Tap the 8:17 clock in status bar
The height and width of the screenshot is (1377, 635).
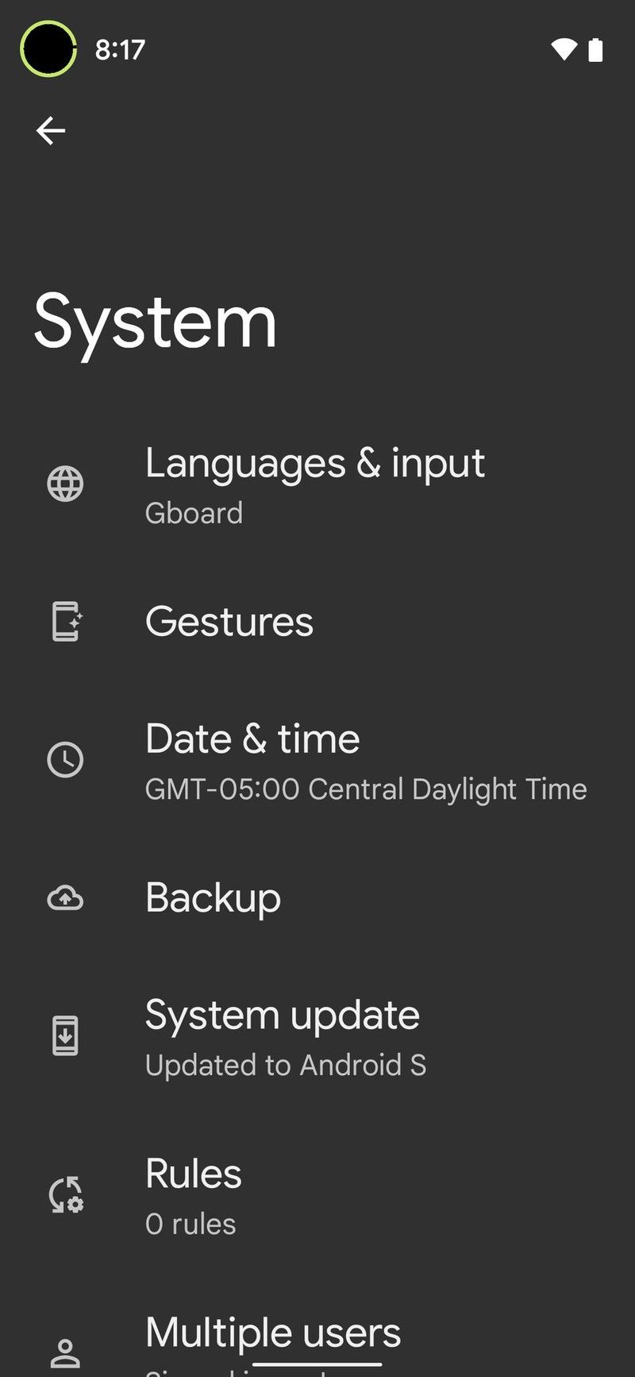coord(119,49)
